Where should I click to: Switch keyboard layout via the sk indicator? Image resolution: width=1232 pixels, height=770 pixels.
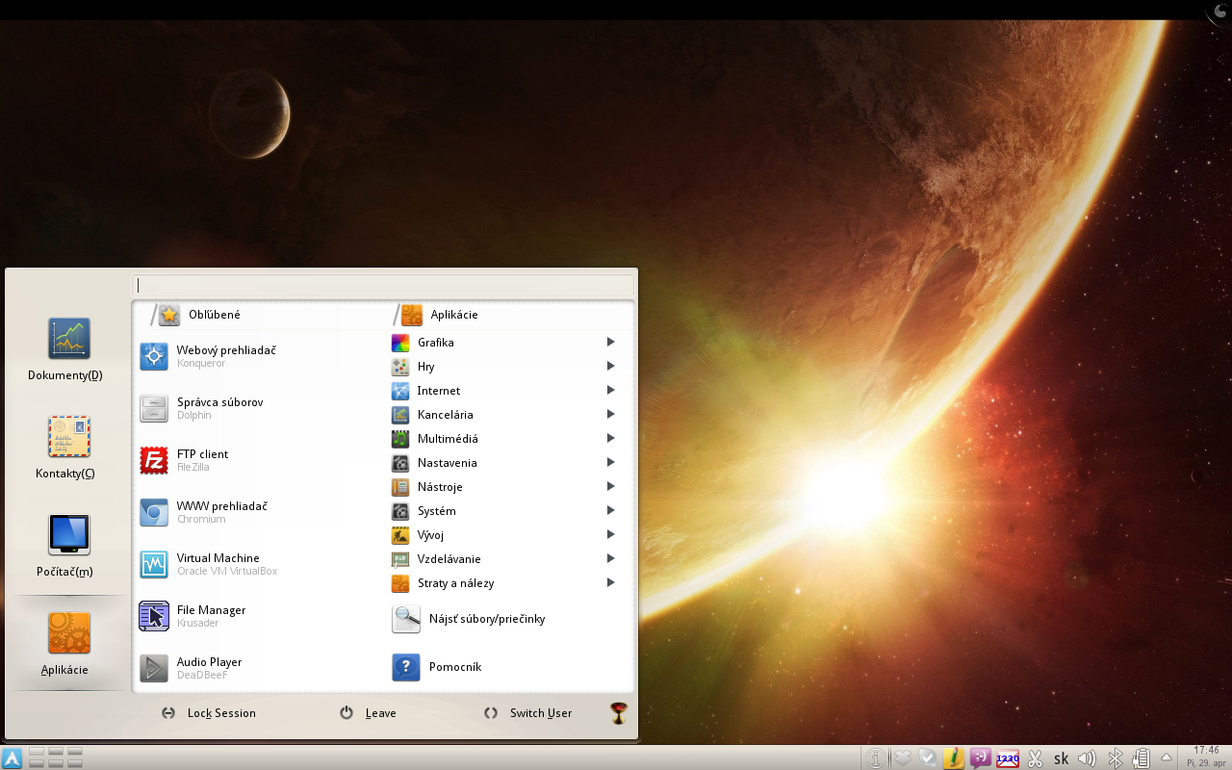point(1062,758)
